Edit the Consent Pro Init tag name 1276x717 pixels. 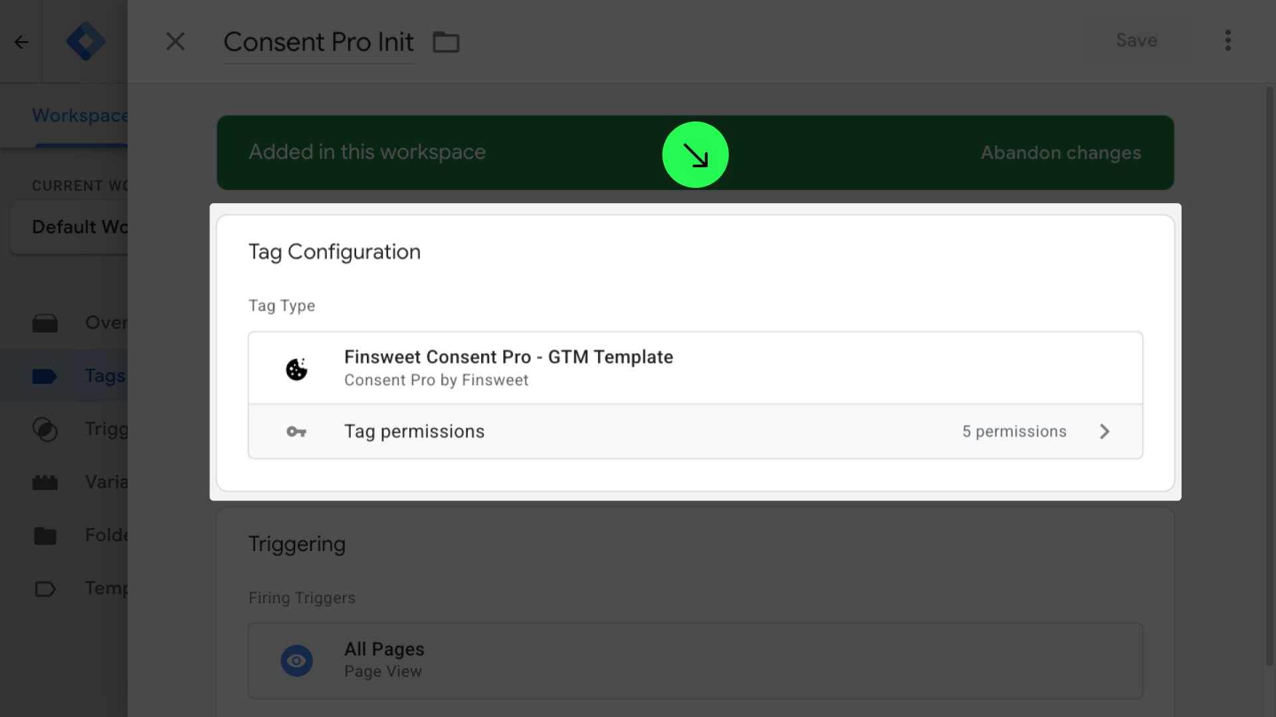[x=318, y=42]
